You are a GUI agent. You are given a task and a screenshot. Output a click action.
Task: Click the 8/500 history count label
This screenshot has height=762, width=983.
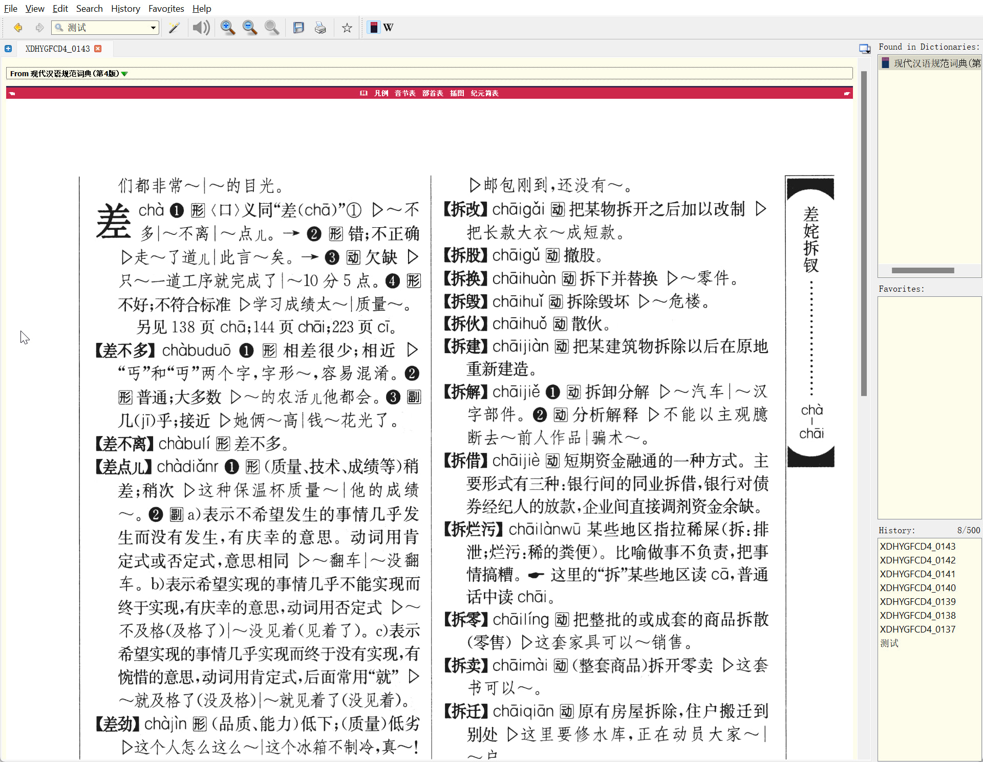968,531
